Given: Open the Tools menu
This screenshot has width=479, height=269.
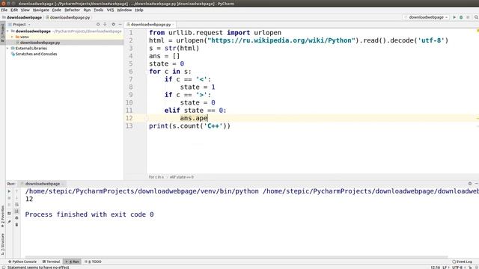Looking at the screenshot, I should pos(98,10).
